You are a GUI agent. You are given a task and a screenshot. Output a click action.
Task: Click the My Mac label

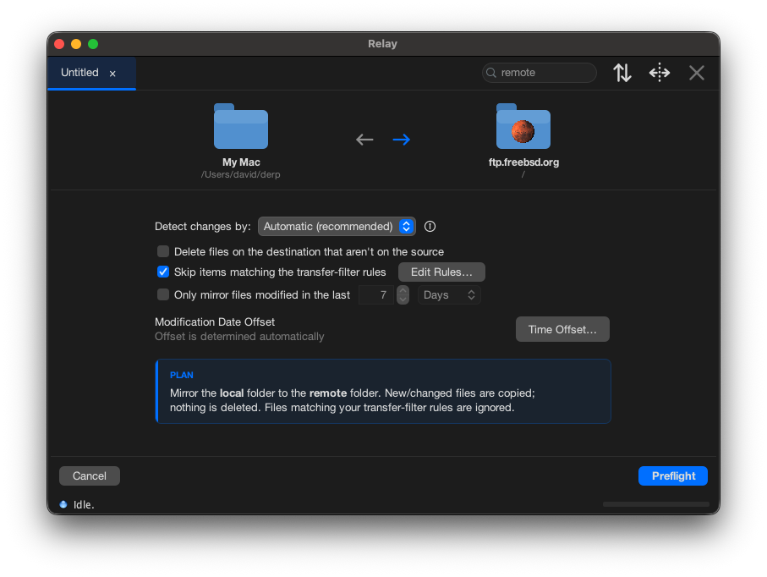241,162
